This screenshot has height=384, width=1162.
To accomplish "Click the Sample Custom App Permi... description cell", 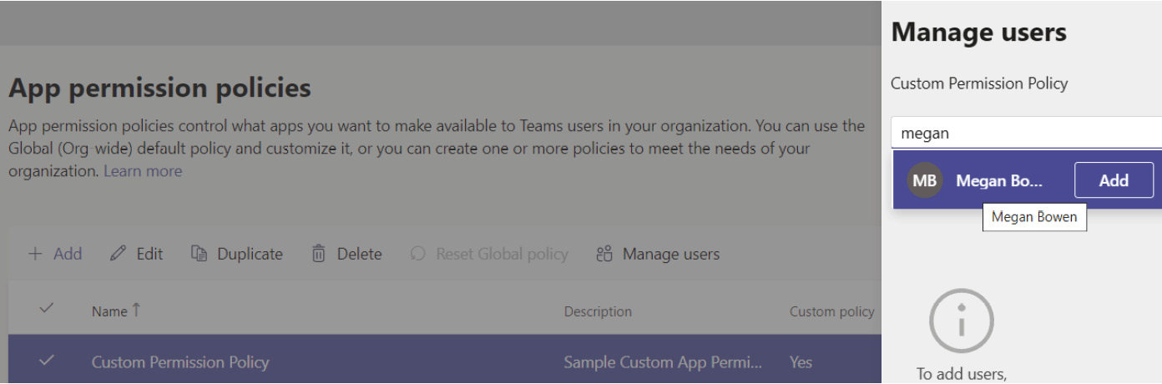I will point(663,362).
